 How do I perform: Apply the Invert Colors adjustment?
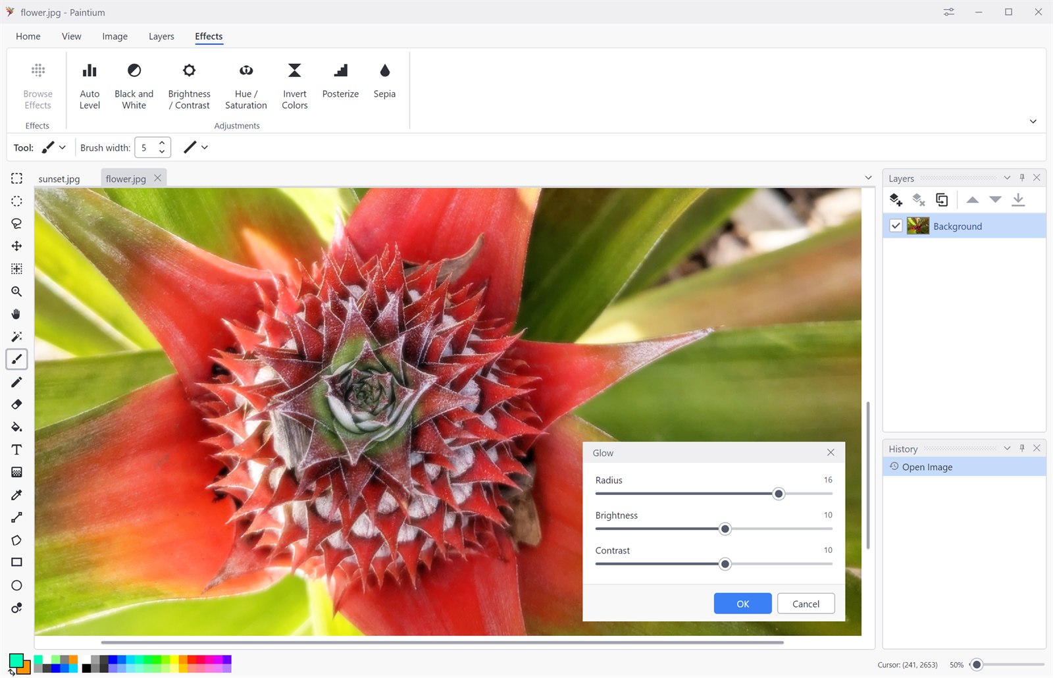[x=294, y=86]
